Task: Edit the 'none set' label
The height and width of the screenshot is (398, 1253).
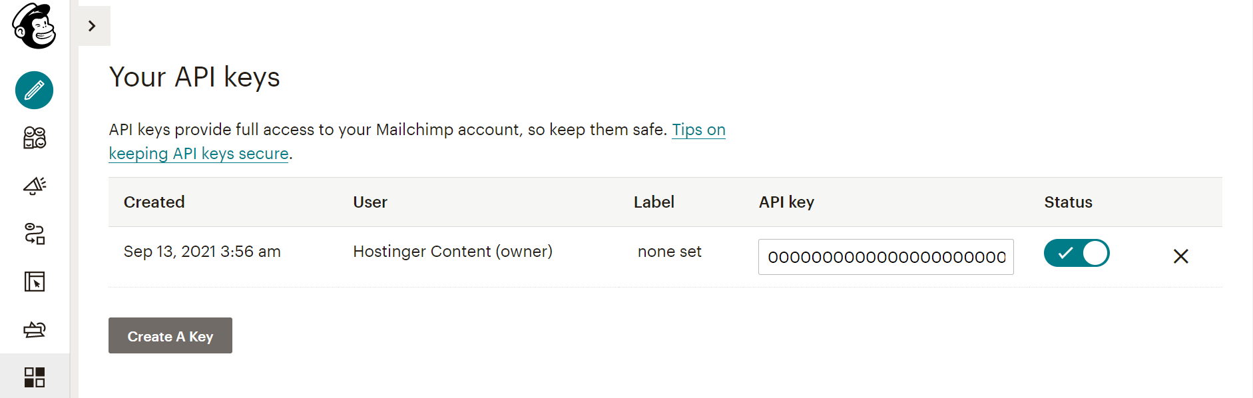Action: [669, 252]
